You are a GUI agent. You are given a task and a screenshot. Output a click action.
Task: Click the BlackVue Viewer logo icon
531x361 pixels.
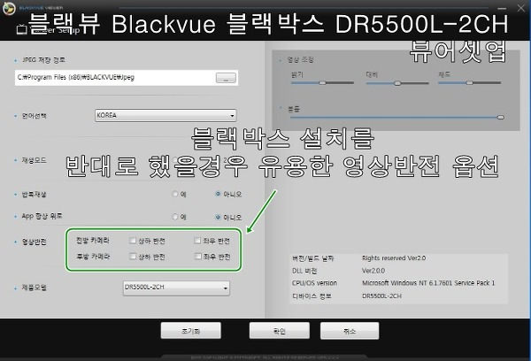(9, 8)
